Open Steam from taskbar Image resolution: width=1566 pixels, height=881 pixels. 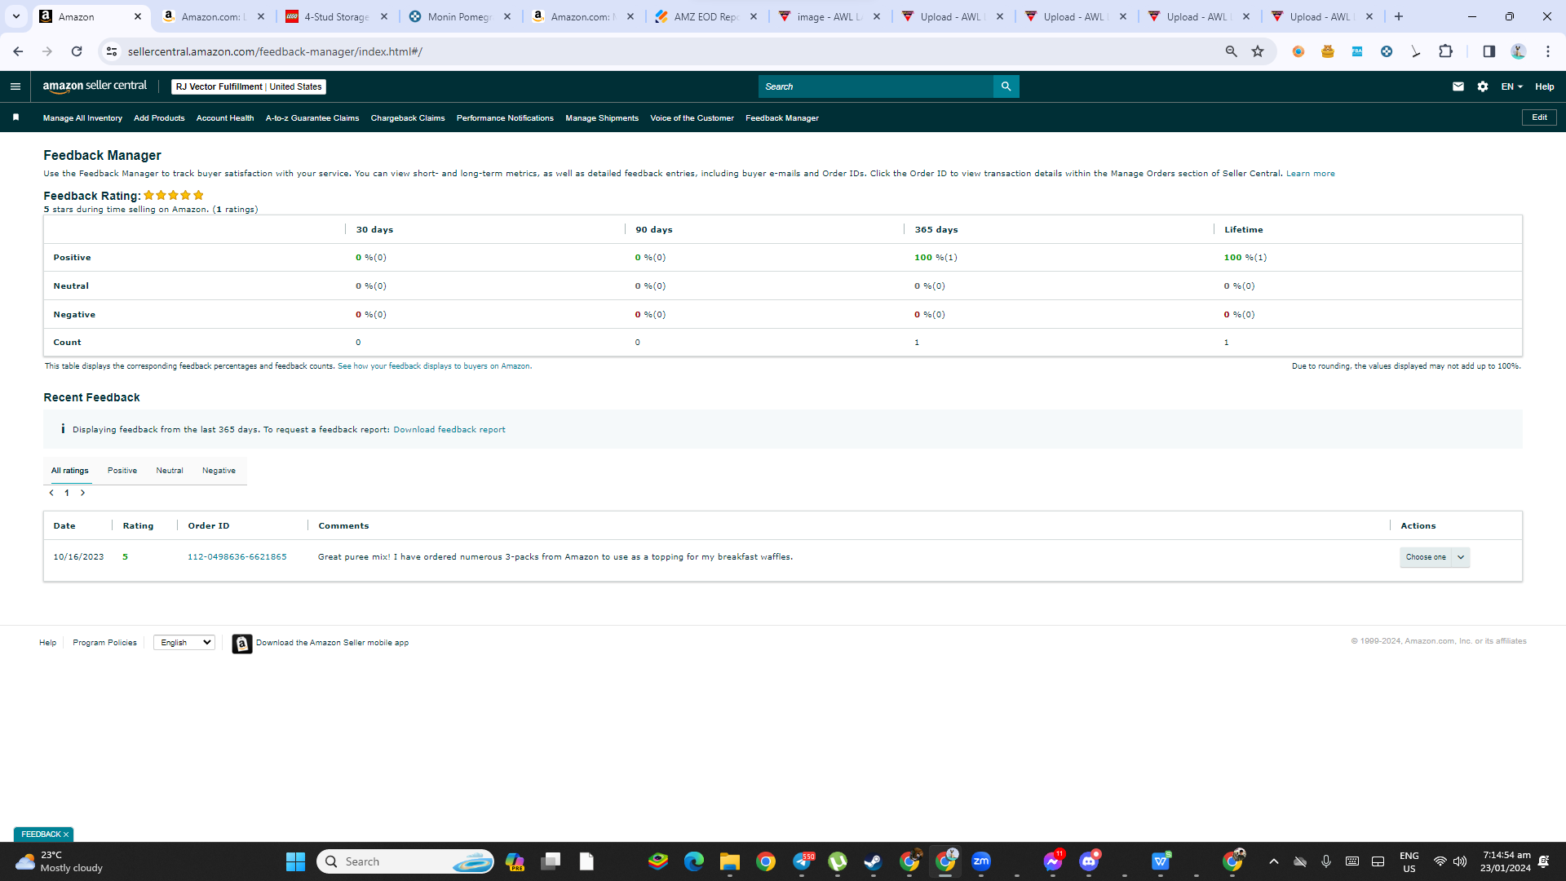point(873,861)
